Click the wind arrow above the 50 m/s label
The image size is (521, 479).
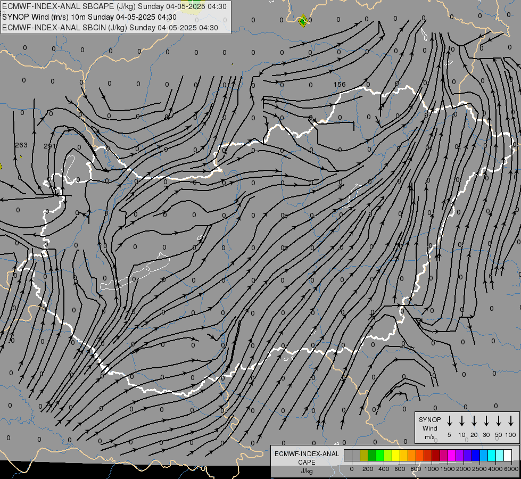499,421
